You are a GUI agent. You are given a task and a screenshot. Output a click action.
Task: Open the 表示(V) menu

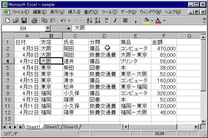(x=57, y=12)
